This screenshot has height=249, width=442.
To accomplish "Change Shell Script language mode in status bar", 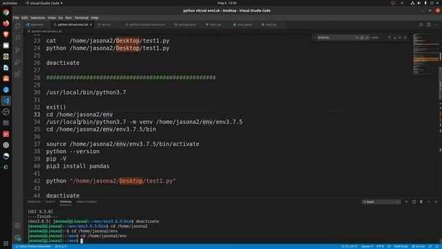I will tap(401, 246).
